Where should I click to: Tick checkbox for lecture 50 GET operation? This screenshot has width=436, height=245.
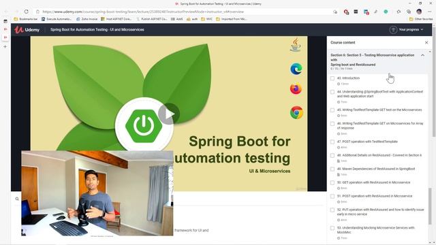[x=332, y=182]
